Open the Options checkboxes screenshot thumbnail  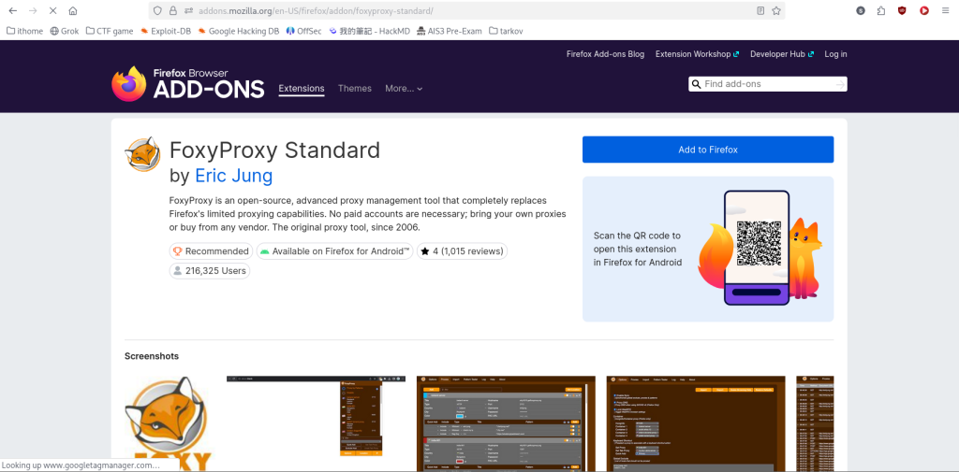pyautogui.click(x=696, y=423)
